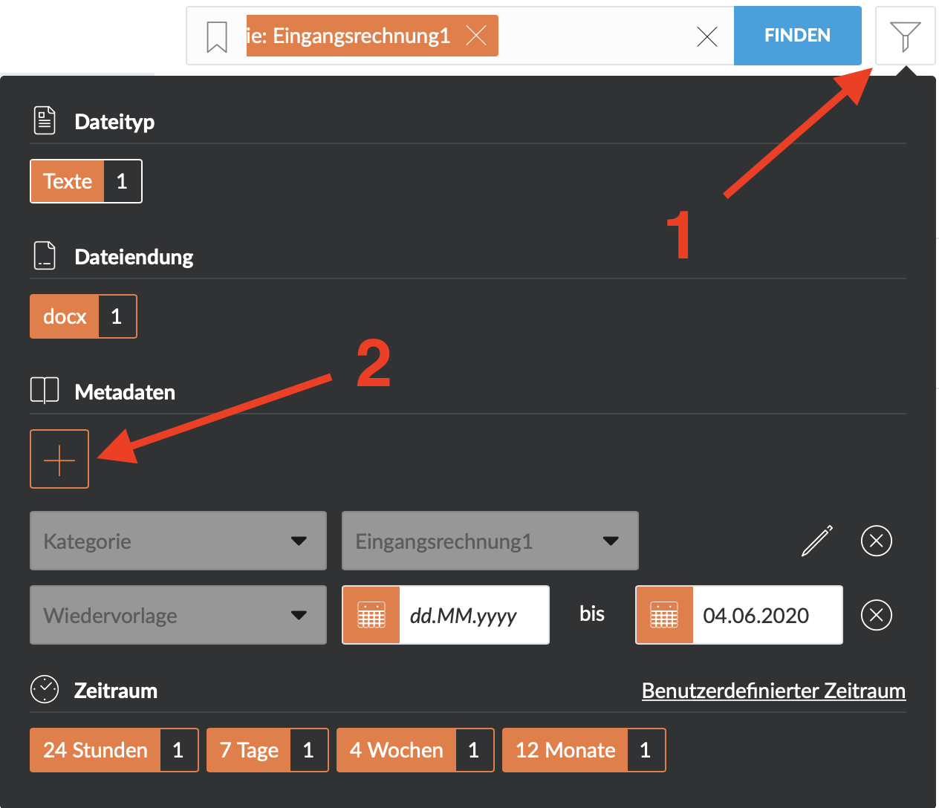Click the bookmark icon in search bar
The height and width of the screenshot is (808, 939).
tap(217, 36)
